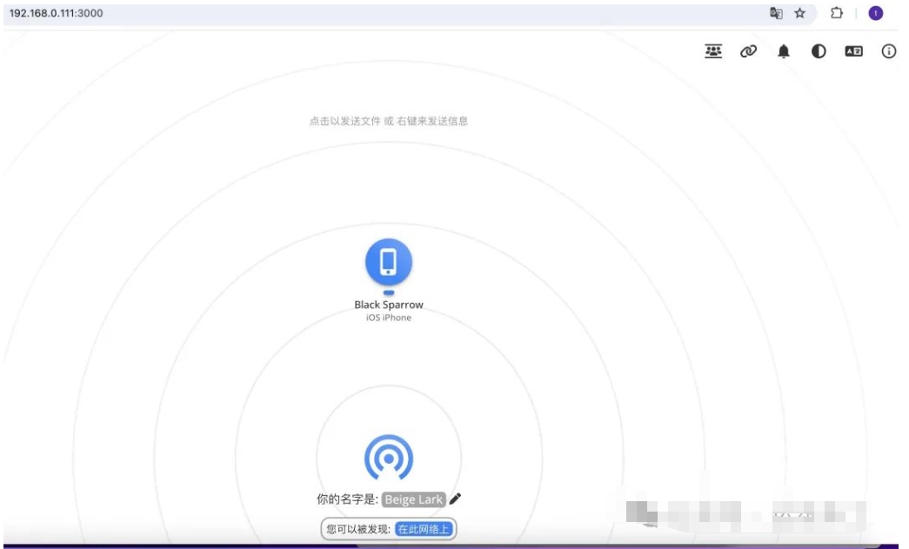
Task: Open the language selector AZ icon
Action: [x=853, y=51]
